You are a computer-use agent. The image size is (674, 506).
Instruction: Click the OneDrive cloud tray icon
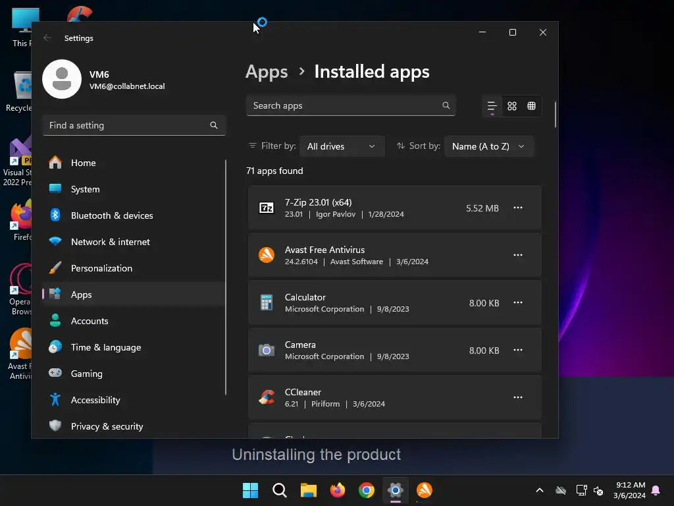click(561, 490)
